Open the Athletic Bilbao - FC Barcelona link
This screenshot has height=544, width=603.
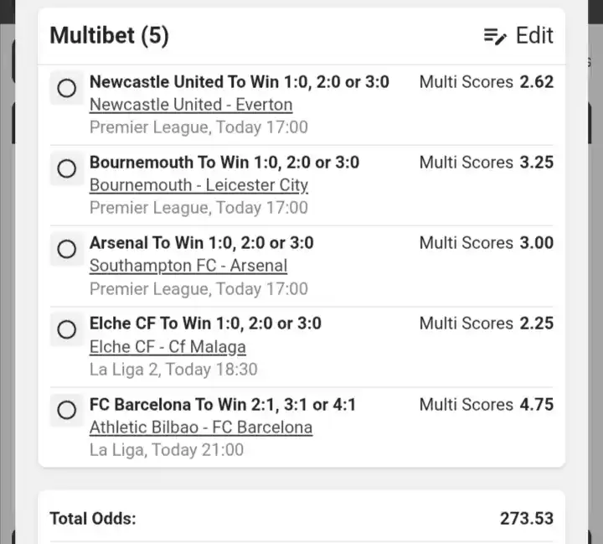[201, 427]
